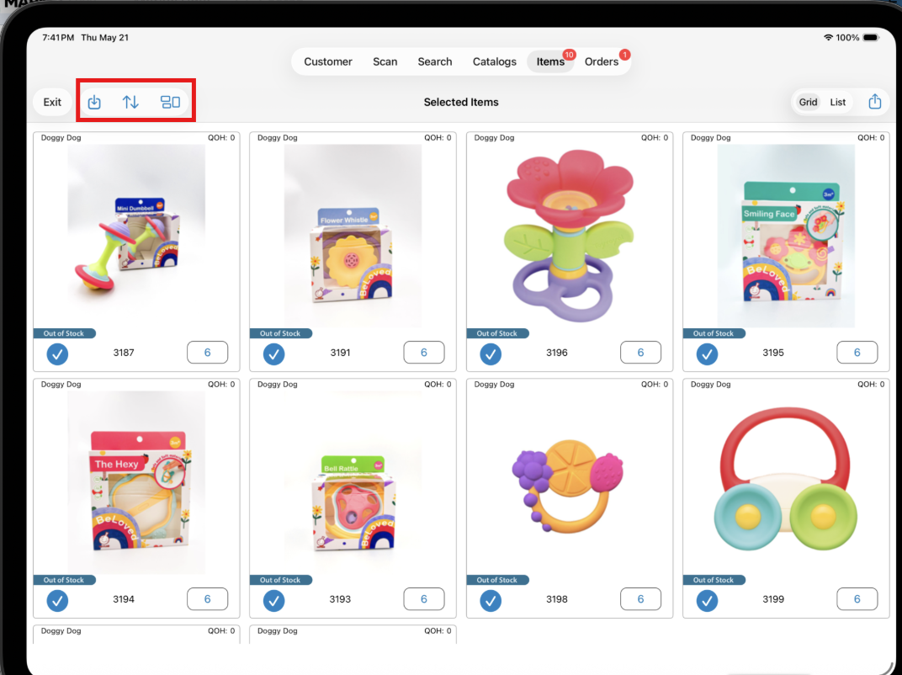Tap the share icon at top right
Image resolution: width=902 pixels, height=675 pixels.
874,101
